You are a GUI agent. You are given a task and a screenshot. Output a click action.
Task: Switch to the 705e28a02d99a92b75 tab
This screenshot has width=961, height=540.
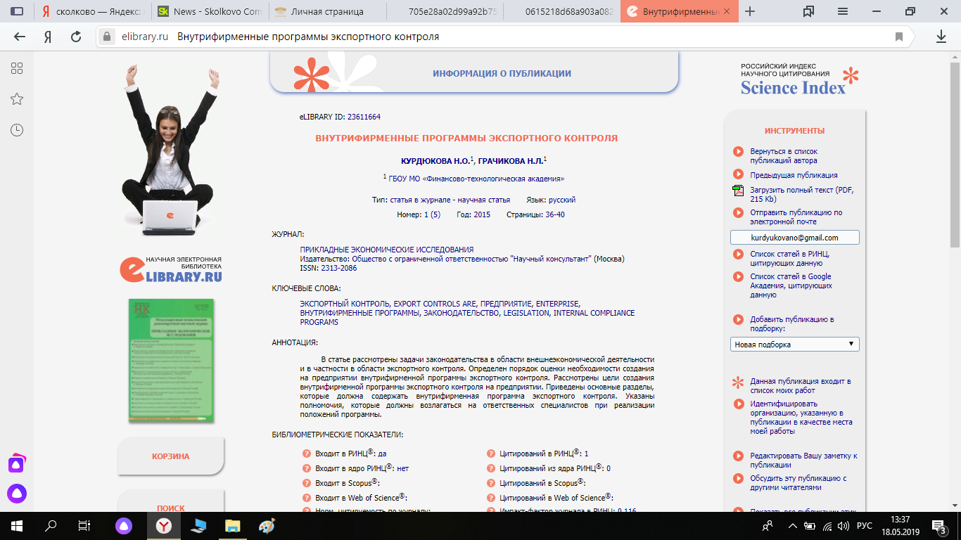click(x=443, y=11)
